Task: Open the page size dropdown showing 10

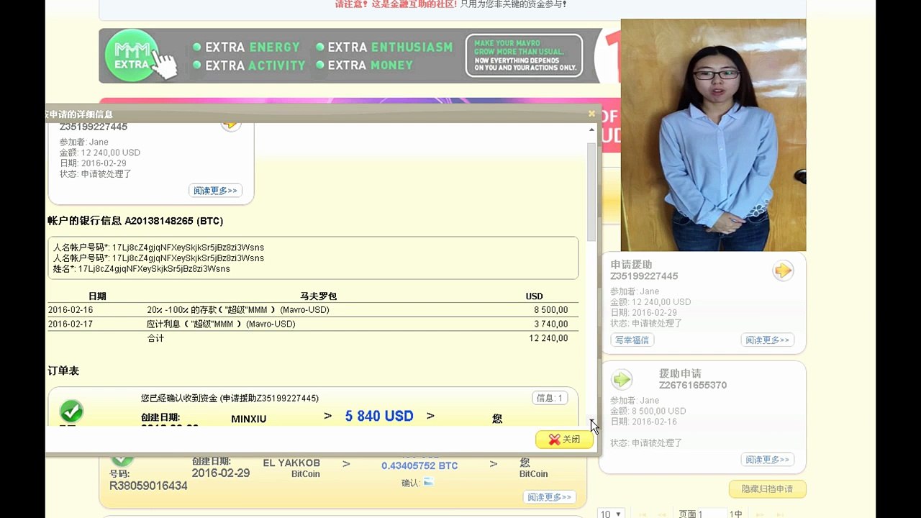Action: [x=612, y=514]
